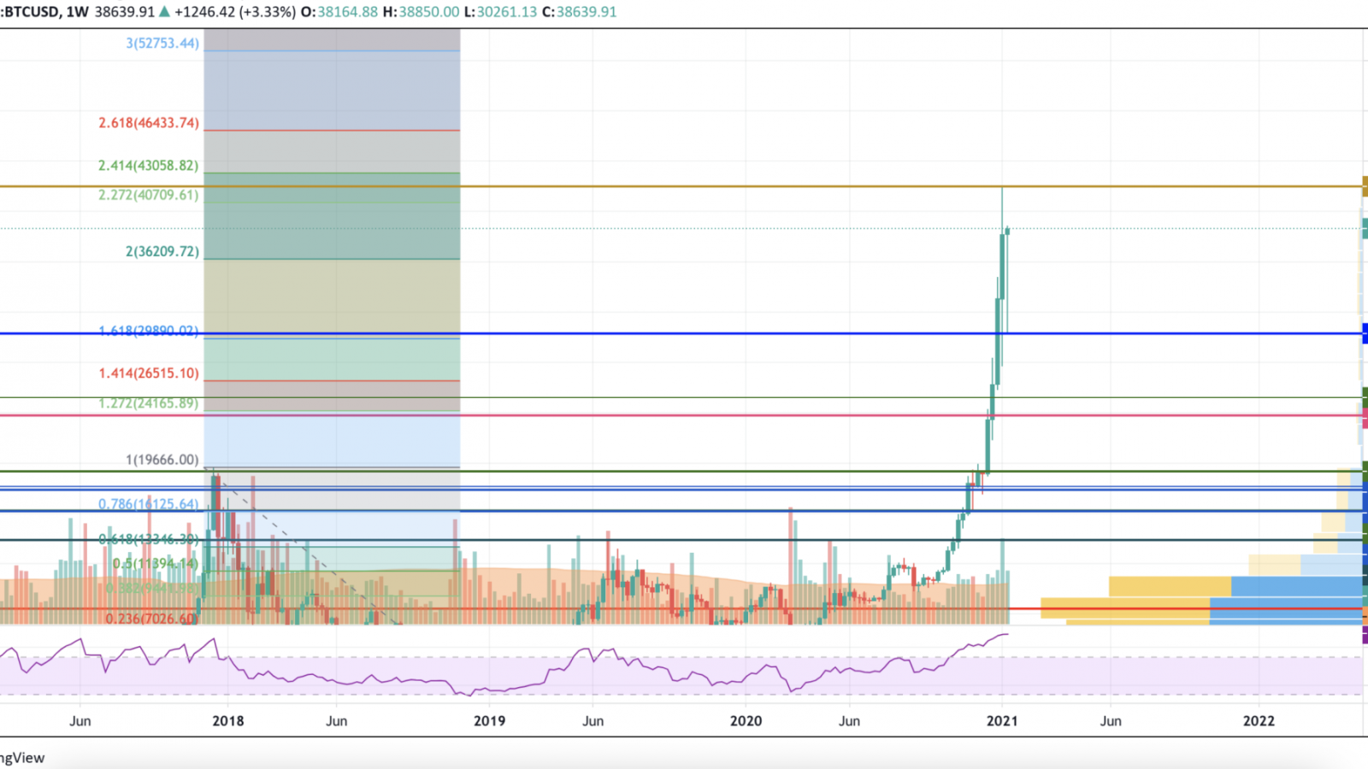This screenshot has width=1368, height=769.
Task: Select the Fib level label 1.414(26515.10)
Action: pyautogui.click(x=149, y=373)
